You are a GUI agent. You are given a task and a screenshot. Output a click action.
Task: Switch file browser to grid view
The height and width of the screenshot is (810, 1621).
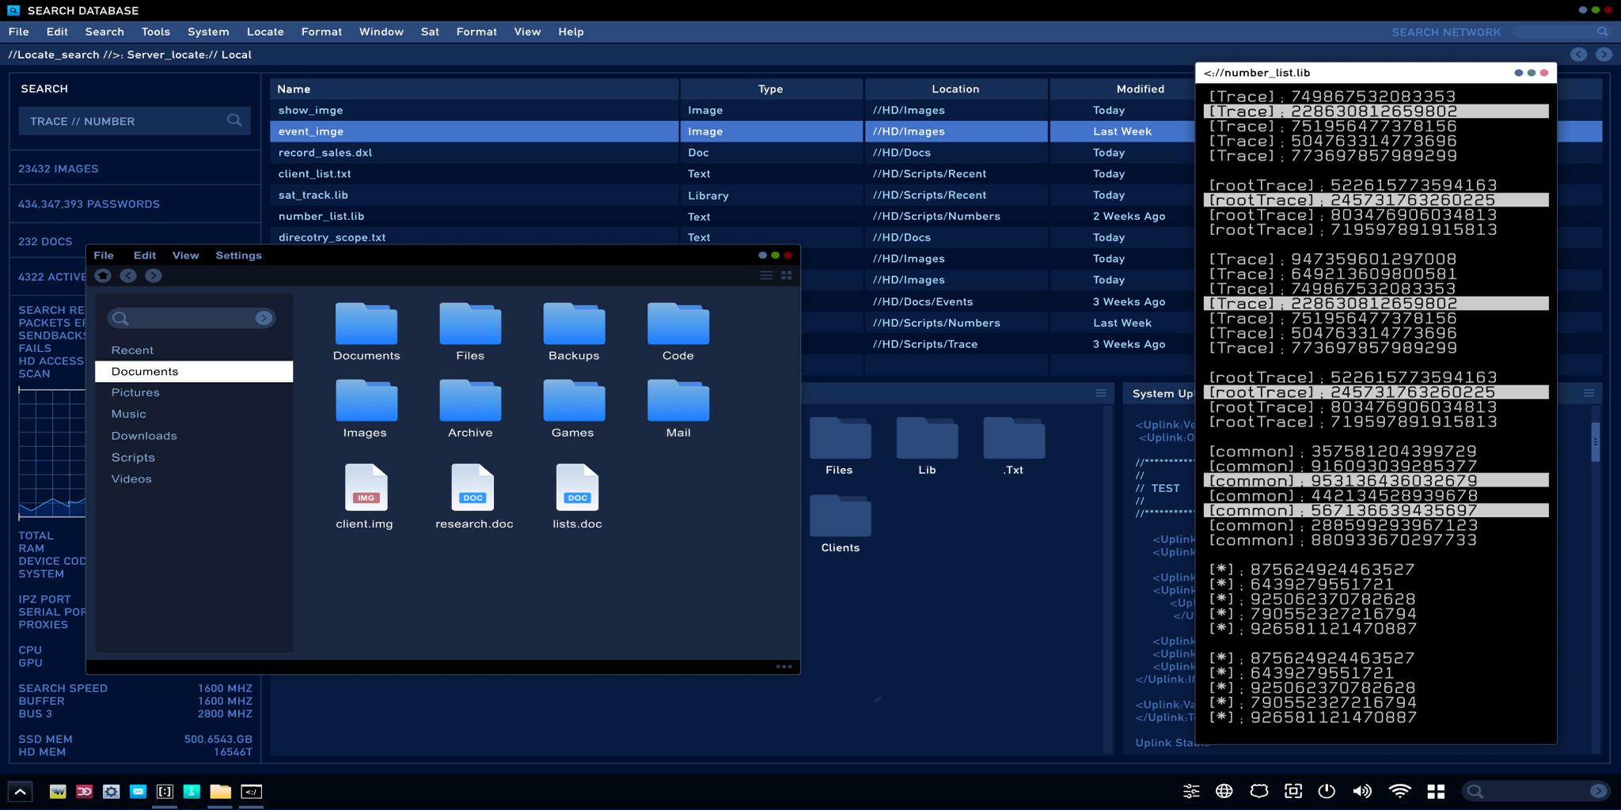[x=787, y=275]
